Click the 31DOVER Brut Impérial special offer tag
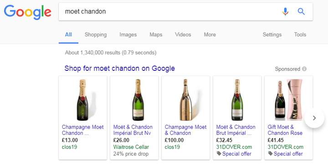Screen dimensions: 328x168 [x=234, y=154]
